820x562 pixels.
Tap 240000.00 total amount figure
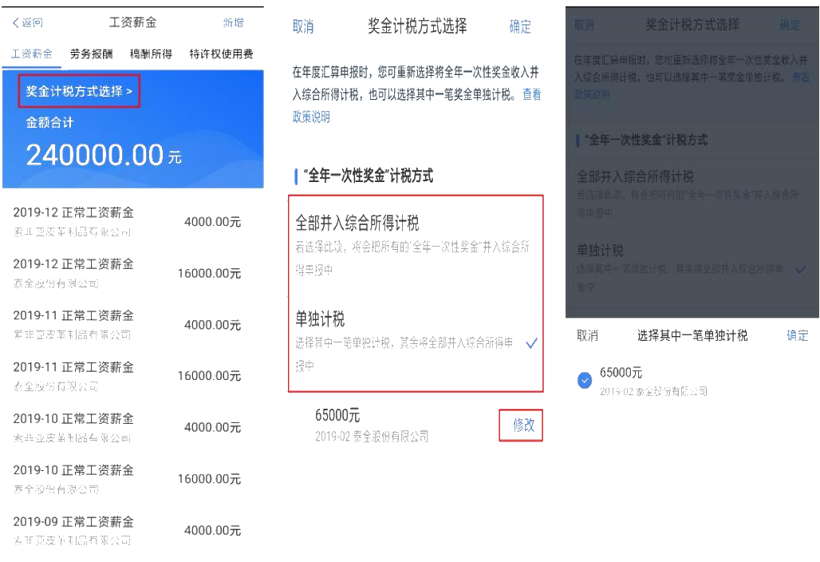point(95,155)
